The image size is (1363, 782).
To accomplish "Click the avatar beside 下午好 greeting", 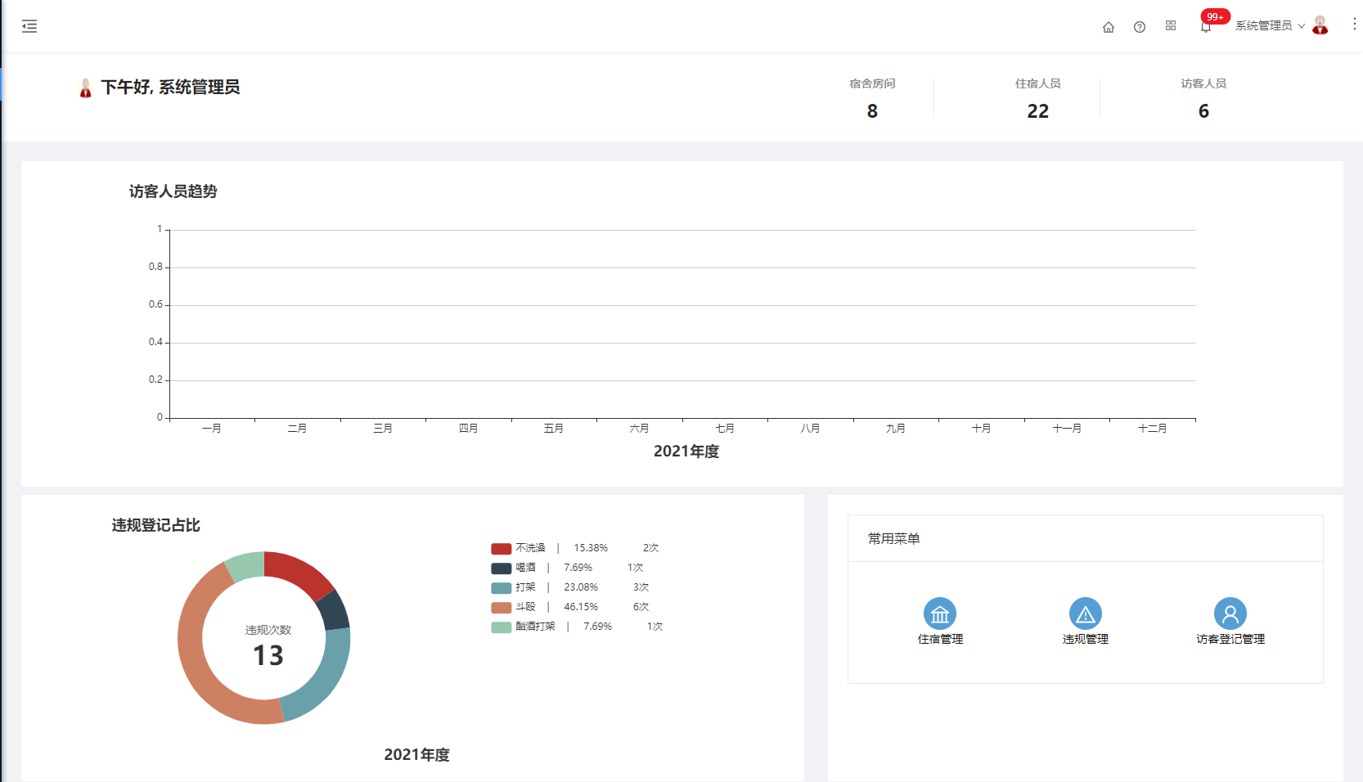I will click(x=85, y=88).
